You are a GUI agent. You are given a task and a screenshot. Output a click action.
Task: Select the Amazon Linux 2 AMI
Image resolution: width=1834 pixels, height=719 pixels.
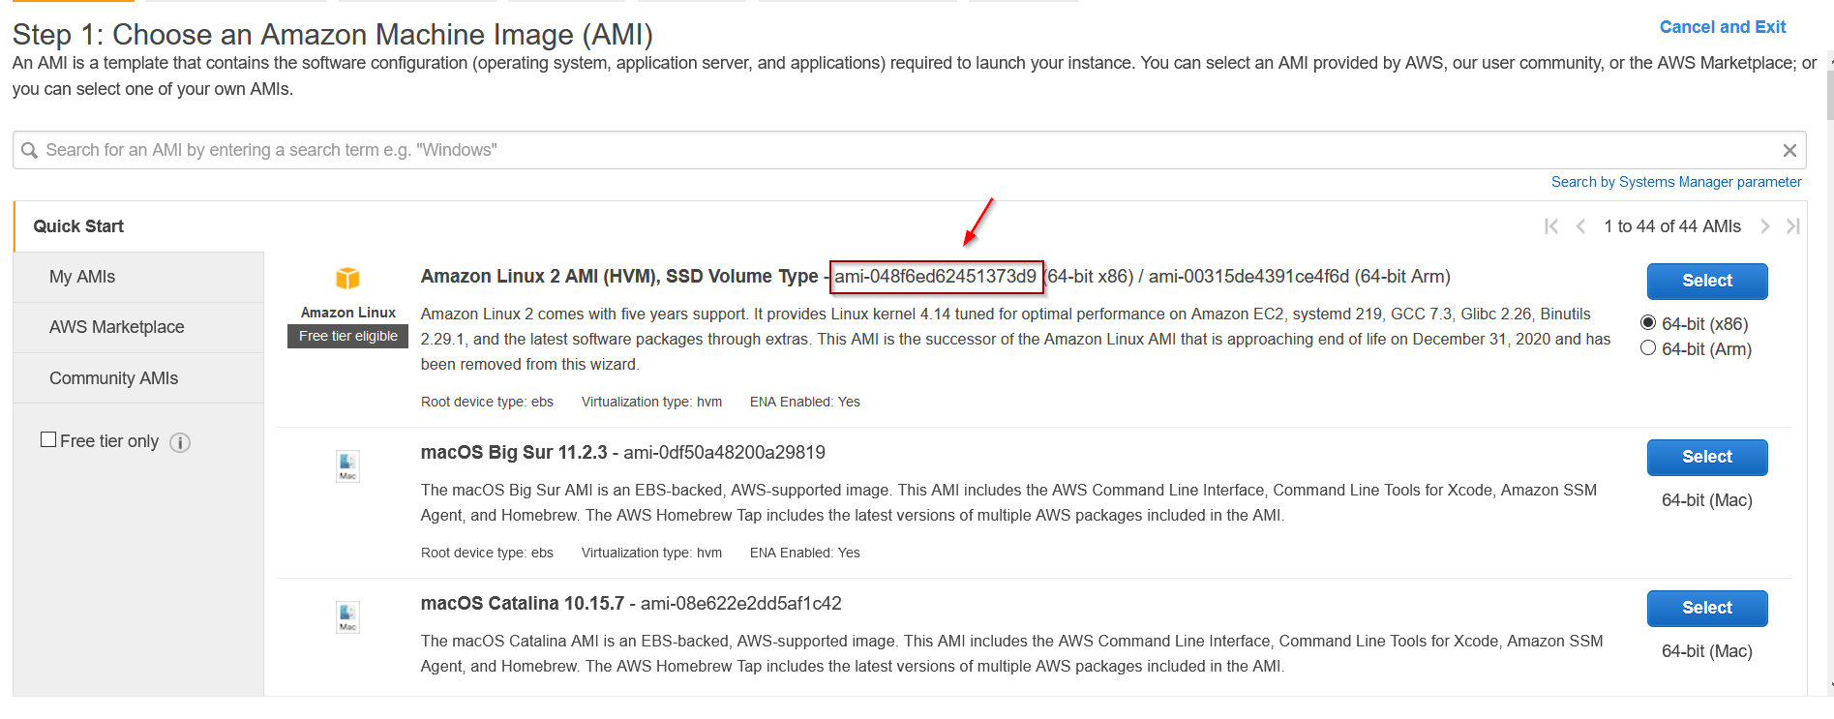click(x=1707, y=281)
